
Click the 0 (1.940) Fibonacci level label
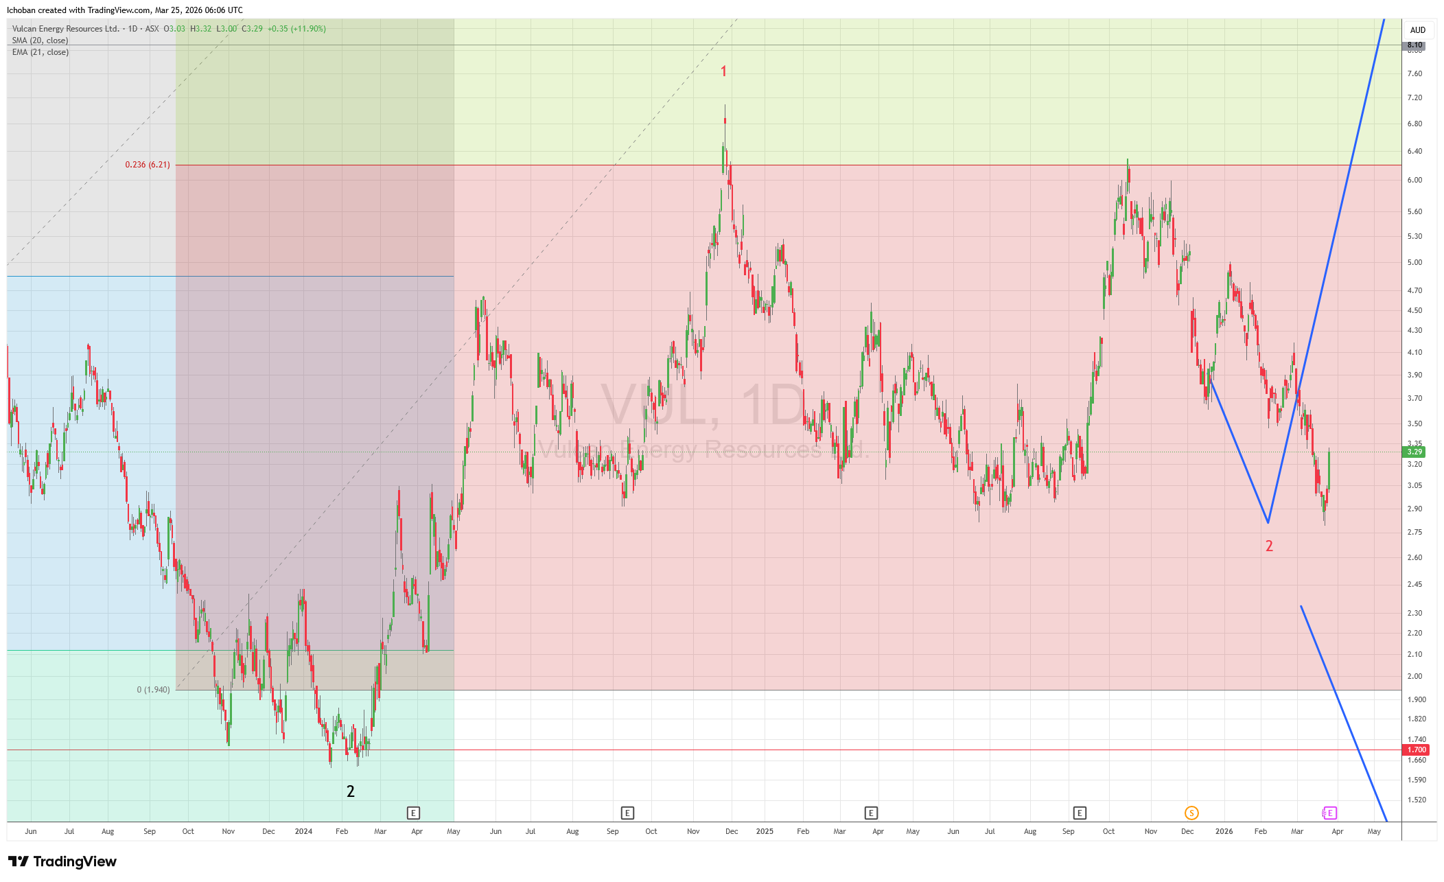tap(153, 690)
